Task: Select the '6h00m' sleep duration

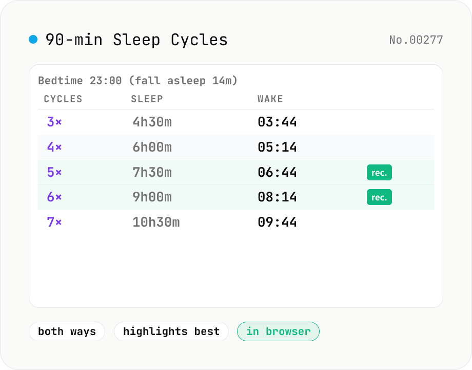Action: pos(152,147)
